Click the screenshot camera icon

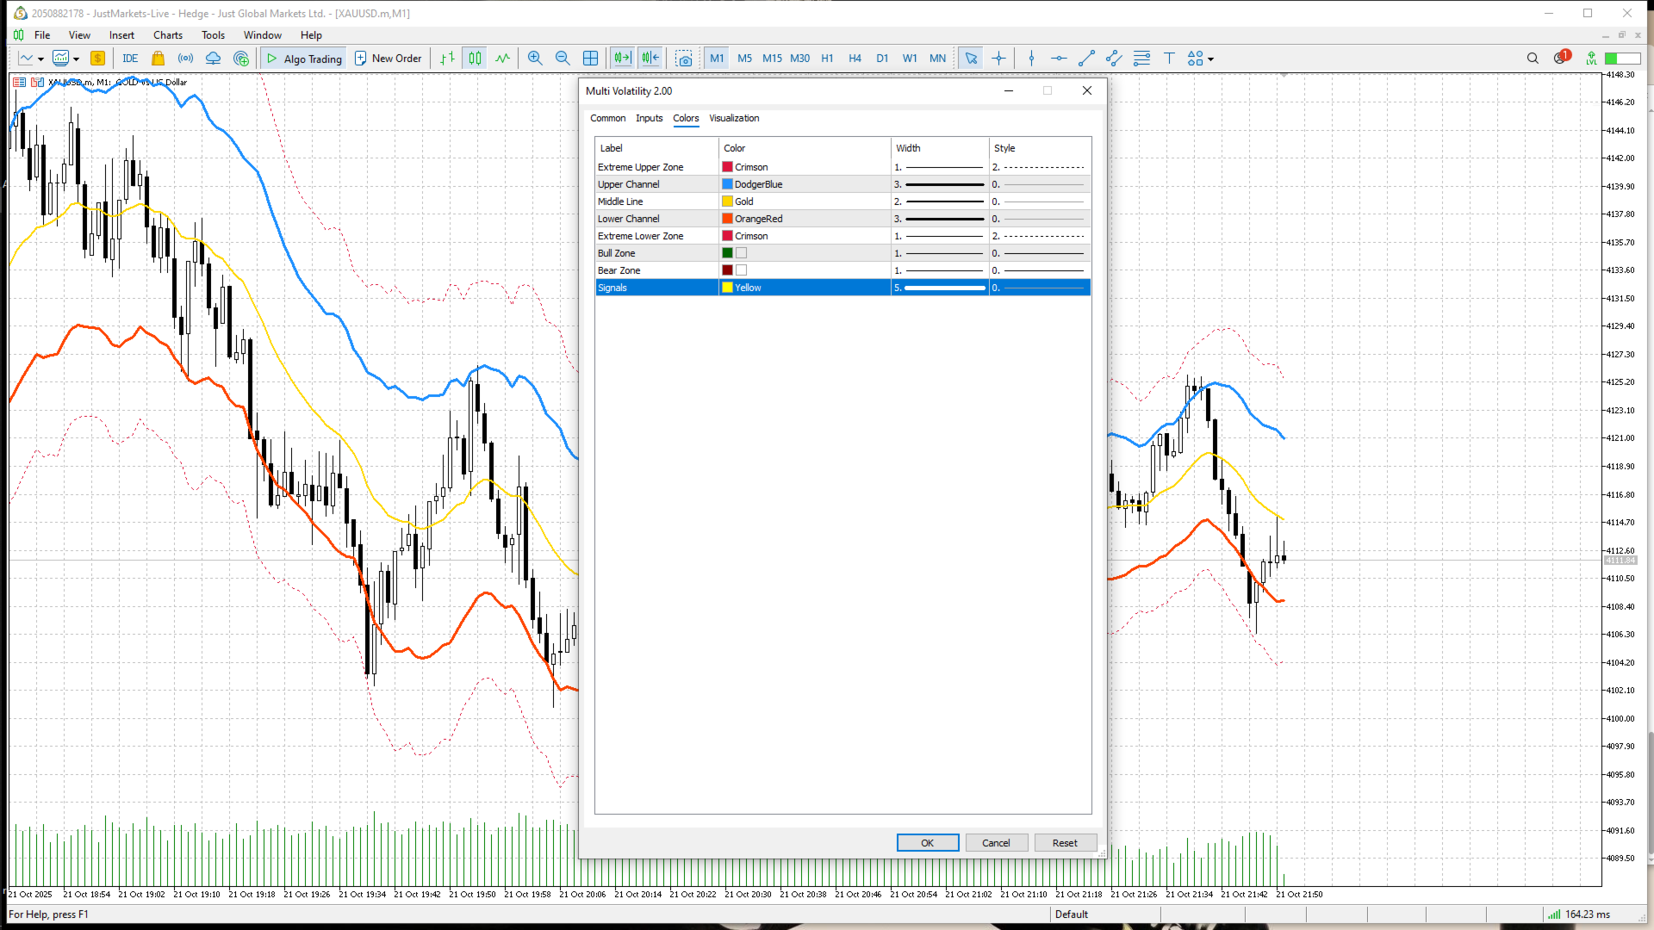683,59
